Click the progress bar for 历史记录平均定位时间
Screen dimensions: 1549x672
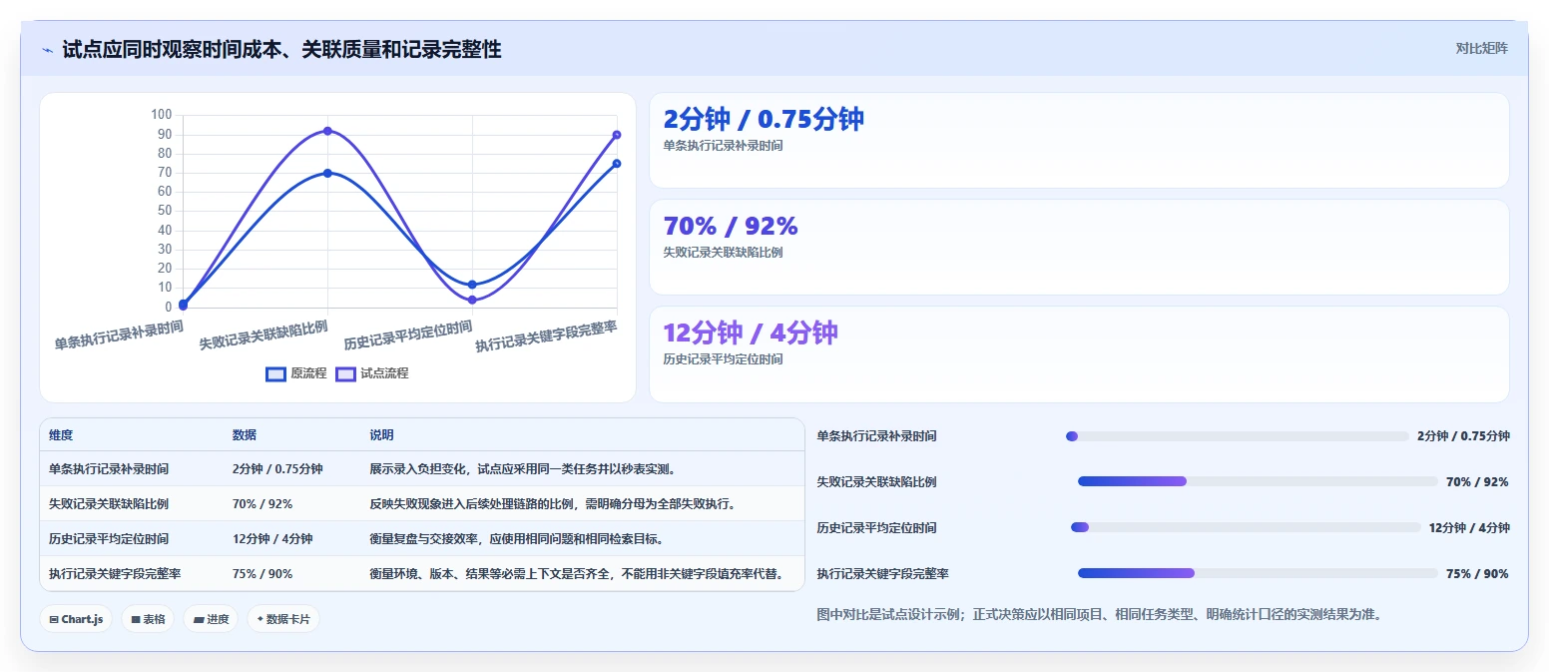(x=1246, y=527)
